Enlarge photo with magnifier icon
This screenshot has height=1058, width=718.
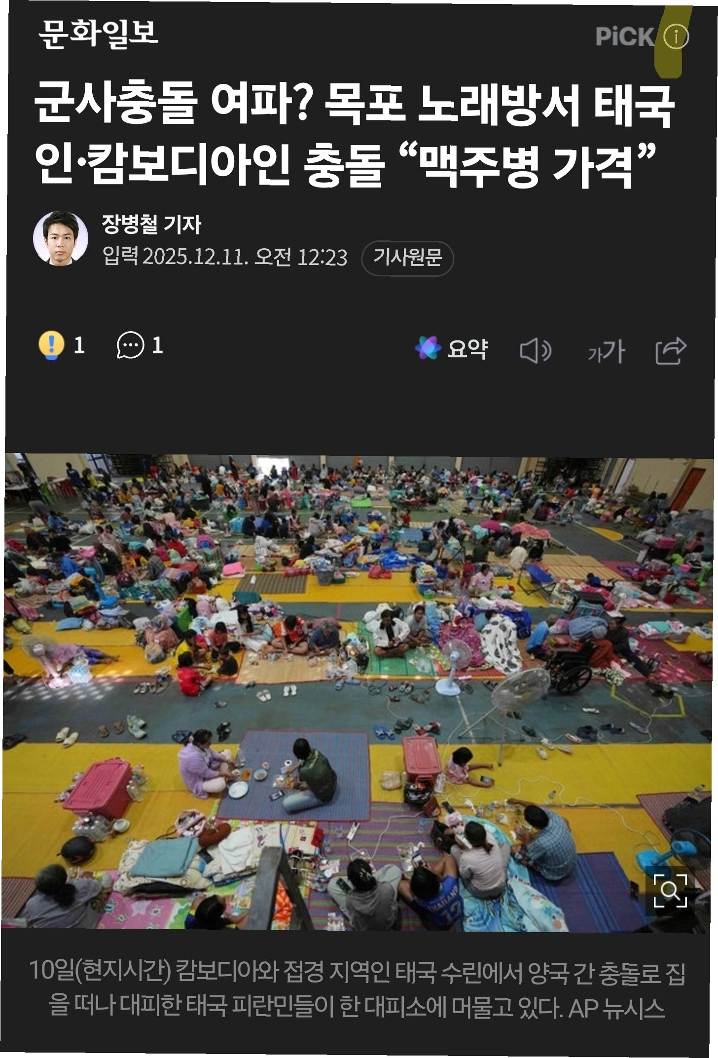[x=670, y=891]
